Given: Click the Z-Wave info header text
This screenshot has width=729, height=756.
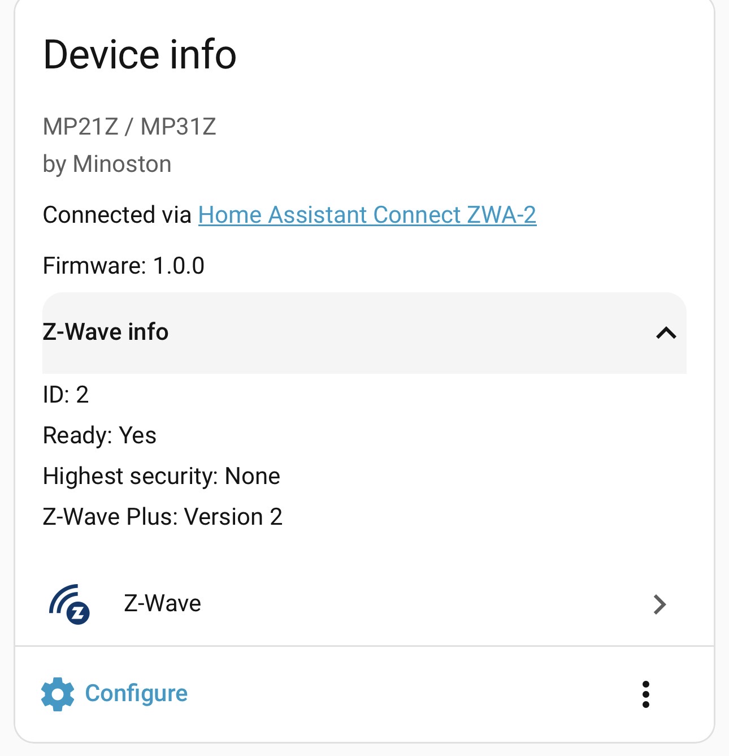Looking at the screenshot, I should click(106, 332).
